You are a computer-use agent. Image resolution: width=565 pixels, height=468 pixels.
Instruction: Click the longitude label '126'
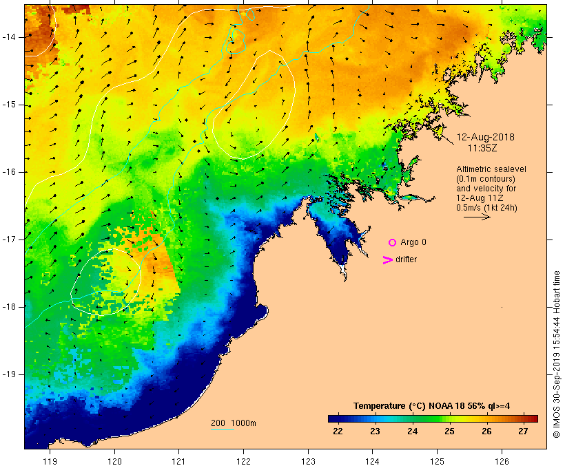502,461
